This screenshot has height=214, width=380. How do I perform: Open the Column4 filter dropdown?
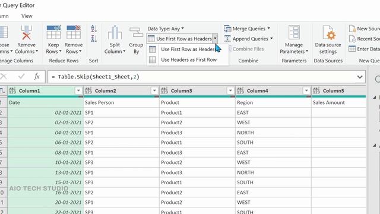(x=306, y=91)
